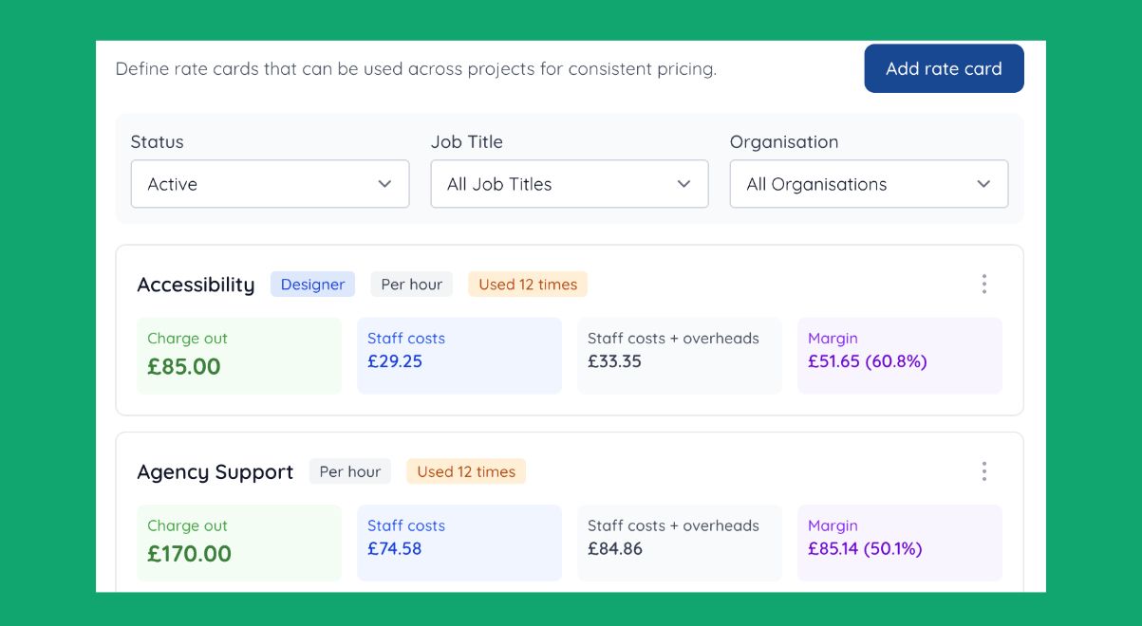Screen dimensions: 1142x626
Task: Click the Designer tag on Accessibility
Action: [x=312, y=285]
